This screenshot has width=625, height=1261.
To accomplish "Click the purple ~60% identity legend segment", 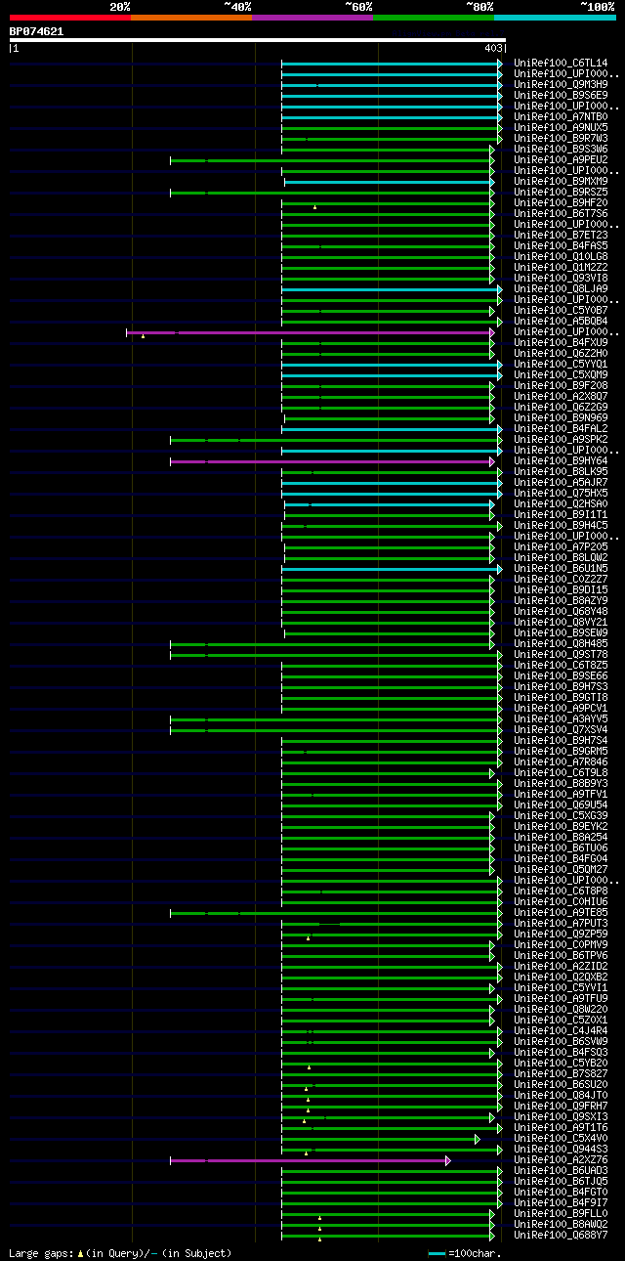I will pyautogui.click(x=312, y=18).
